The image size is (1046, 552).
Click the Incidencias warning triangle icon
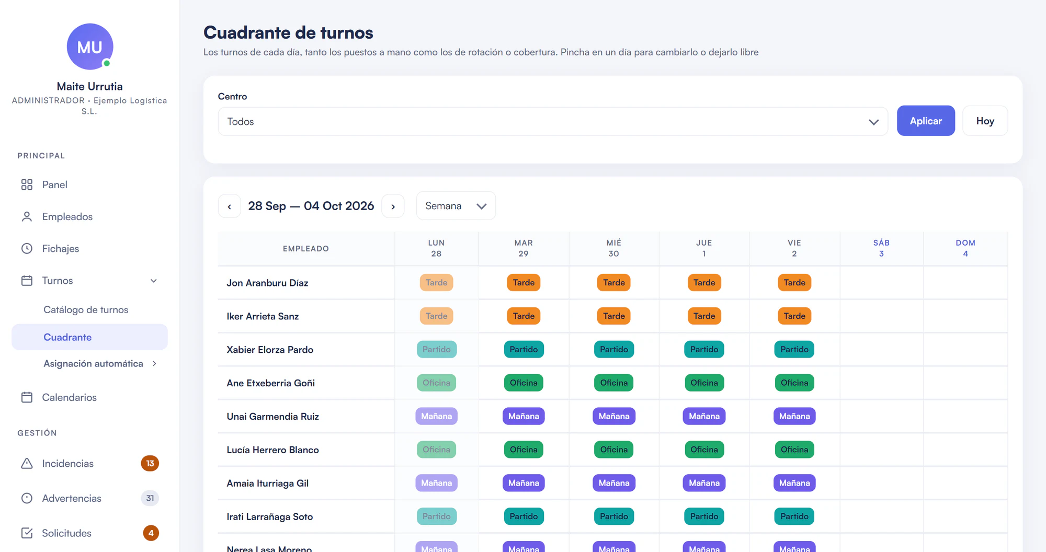27,463
